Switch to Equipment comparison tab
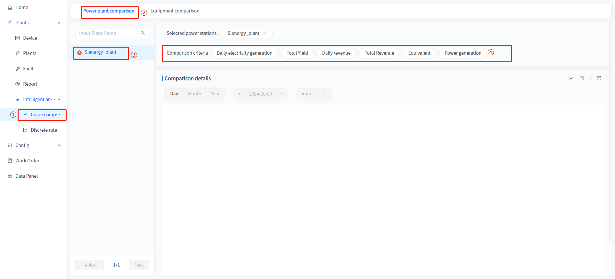 [175, 11]
